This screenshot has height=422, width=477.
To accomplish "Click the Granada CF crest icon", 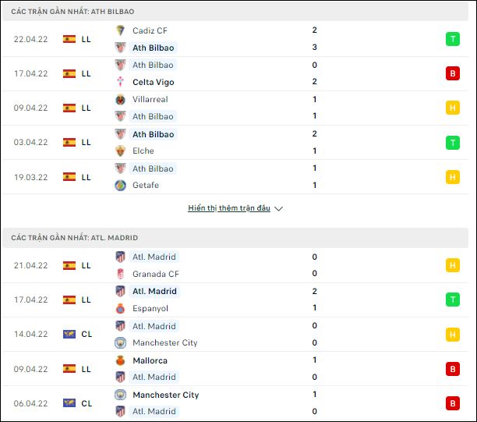I will tap(121, 274).
